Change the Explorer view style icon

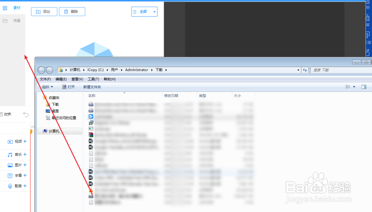pos(348,87)
